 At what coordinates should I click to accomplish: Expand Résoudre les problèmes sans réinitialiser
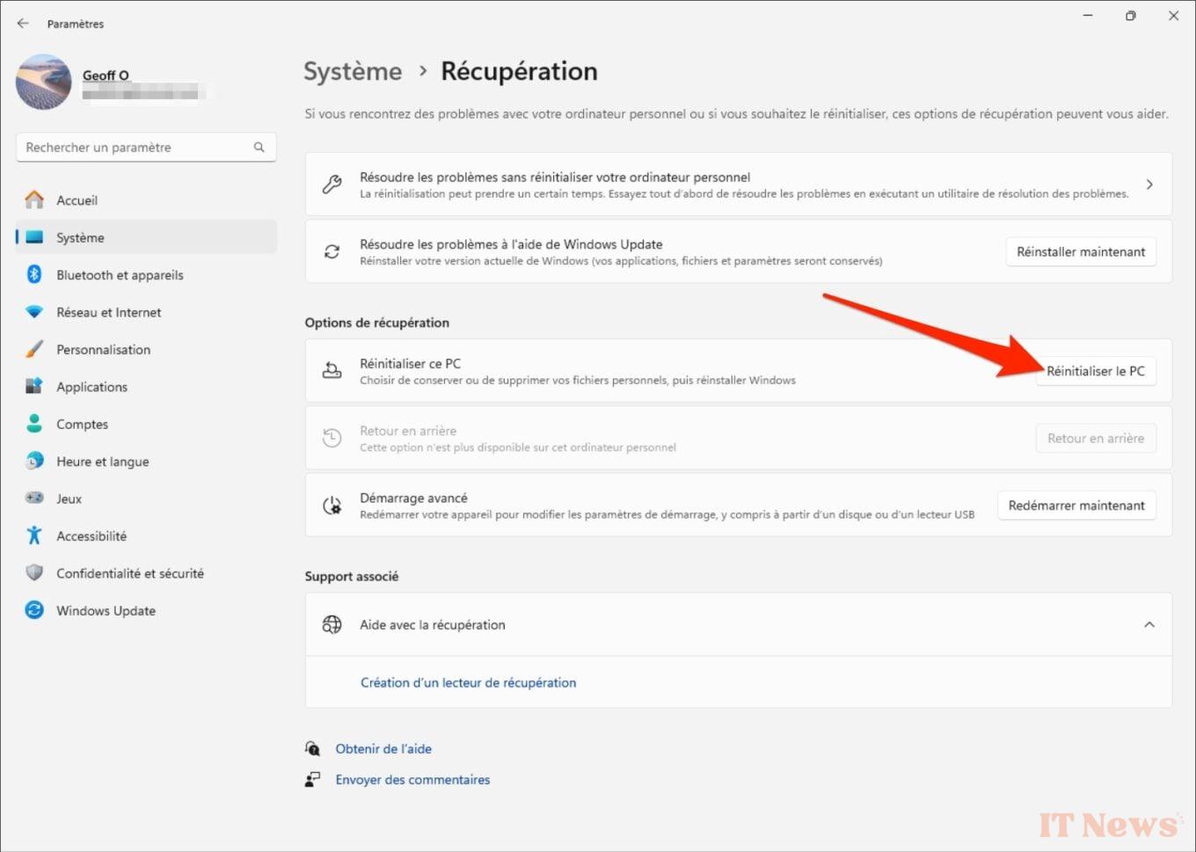[1149, 184]
